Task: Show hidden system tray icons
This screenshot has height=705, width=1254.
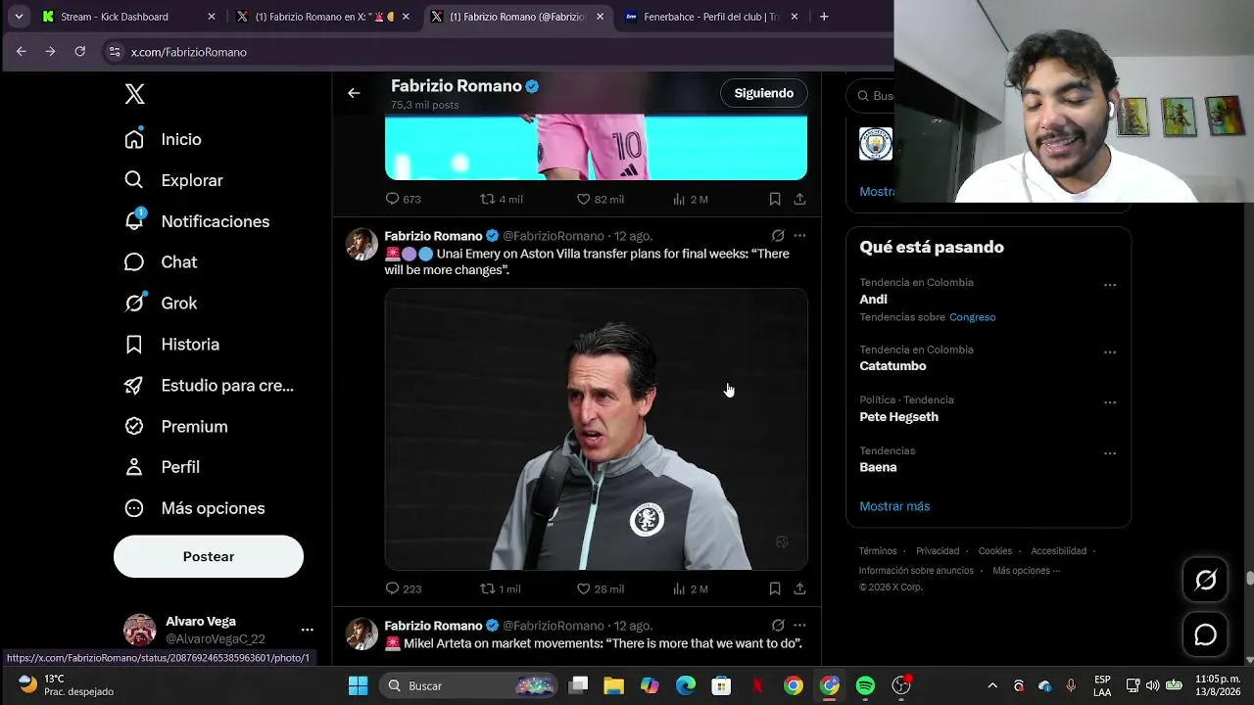Action: click(992, 685)
